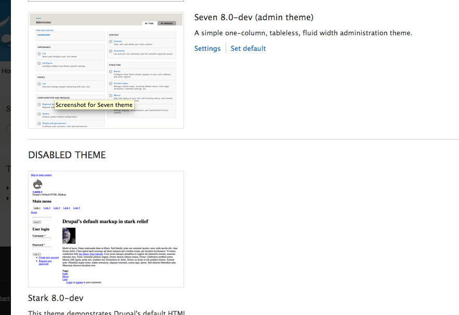Viewport: 459px width, 315px height.
Task: Click the arrow icon beside Menus
Action: click(x=110, y=95)
